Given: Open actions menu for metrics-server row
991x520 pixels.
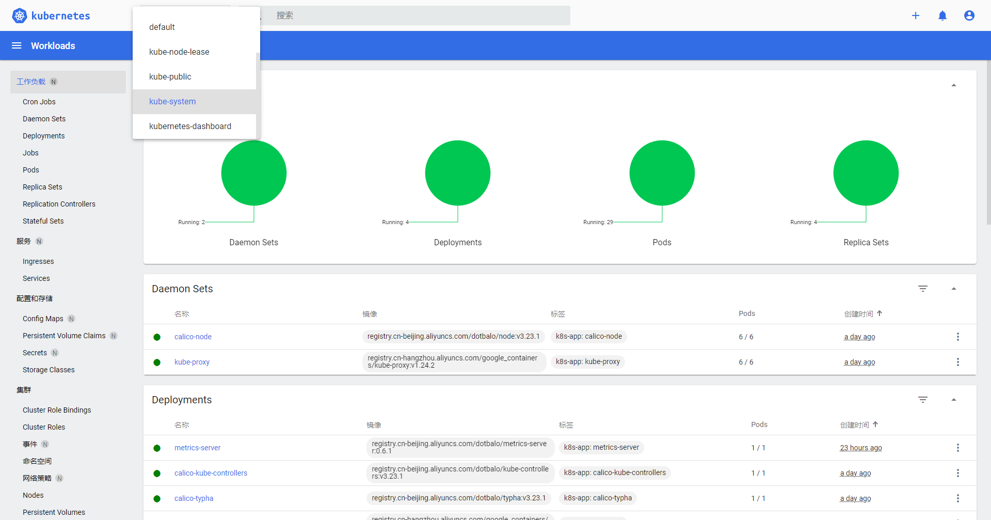Looking at the screenshot, I should pos(958,448).
